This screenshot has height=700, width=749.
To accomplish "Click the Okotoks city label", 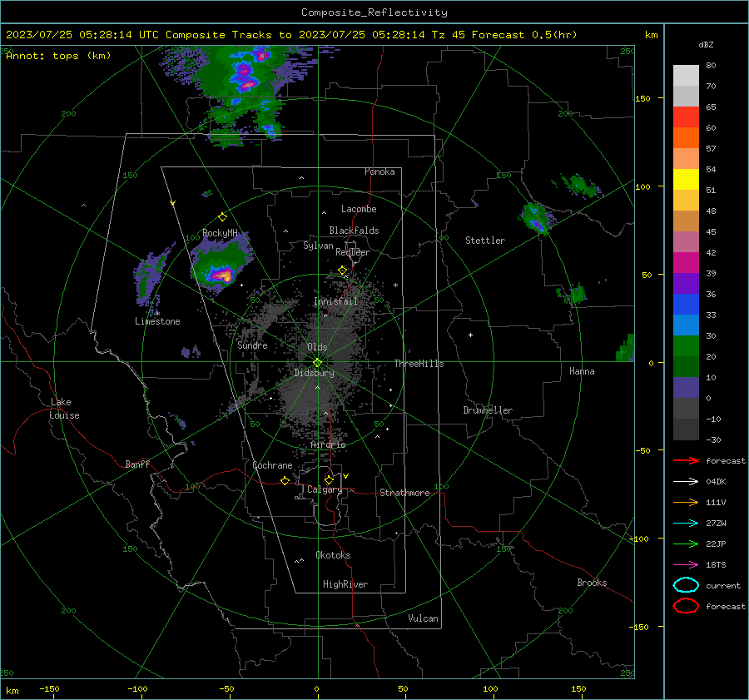I will 333,555.
